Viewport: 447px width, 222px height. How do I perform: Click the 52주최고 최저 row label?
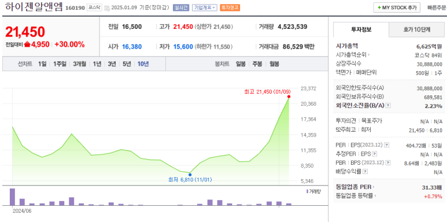point(353,130)
